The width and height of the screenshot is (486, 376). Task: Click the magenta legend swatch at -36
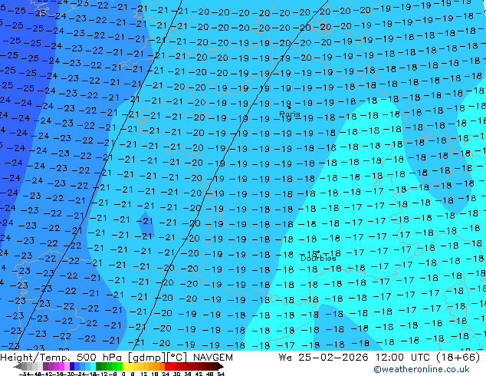(x=61, y=366)
